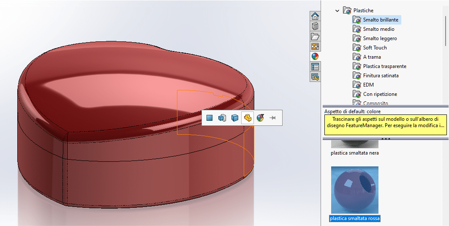Collapse the Plastiche folder

(337, 11)
